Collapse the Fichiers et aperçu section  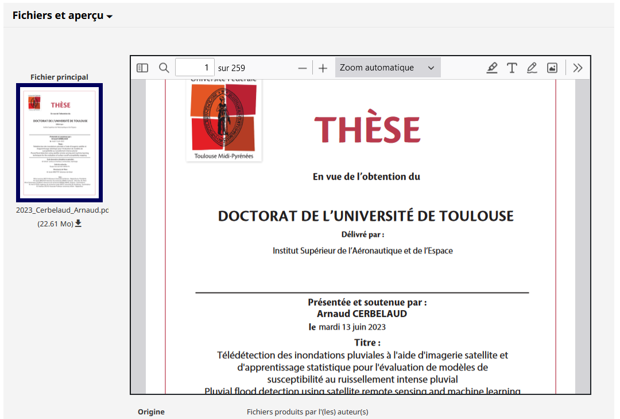tap(63, 15)
